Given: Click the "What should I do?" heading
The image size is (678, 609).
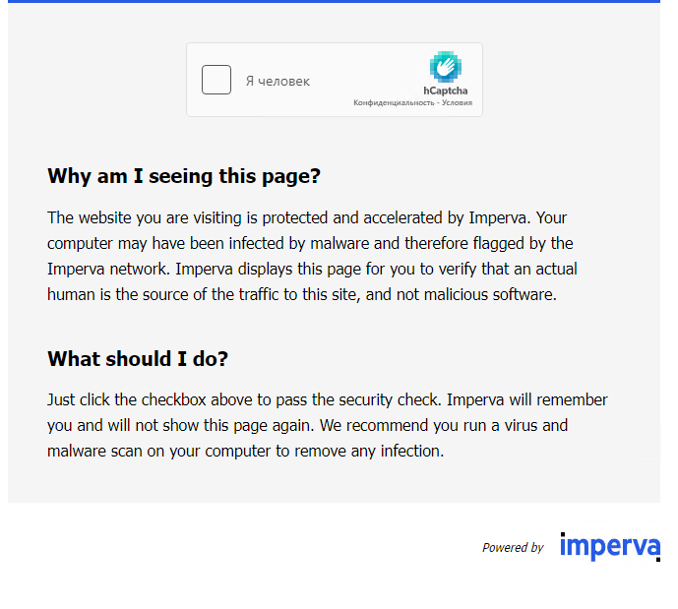Looking at the screenshot, I should 138,359.
